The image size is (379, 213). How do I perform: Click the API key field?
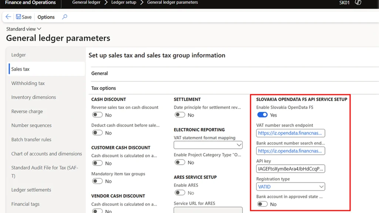tap(291, 169)
